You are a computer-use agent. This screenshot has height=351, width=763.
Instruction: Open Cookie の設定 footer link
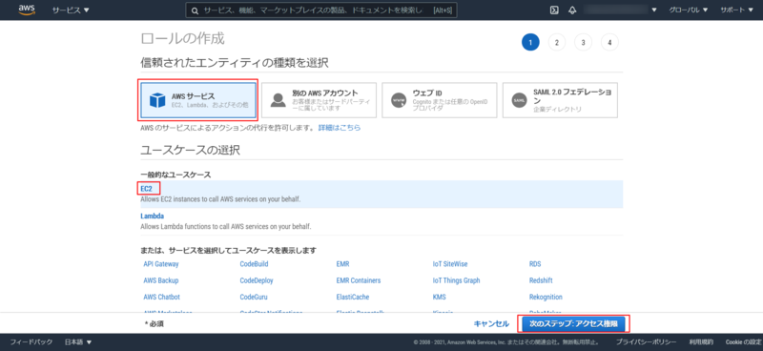[x=744, y=342]
